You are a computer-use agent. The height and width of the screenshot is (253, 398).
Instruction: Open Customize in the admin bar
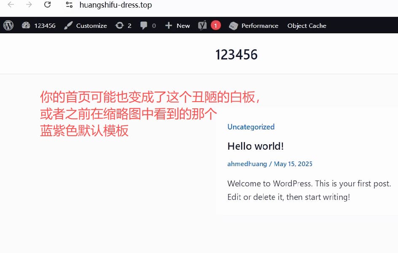click(91, 26)
